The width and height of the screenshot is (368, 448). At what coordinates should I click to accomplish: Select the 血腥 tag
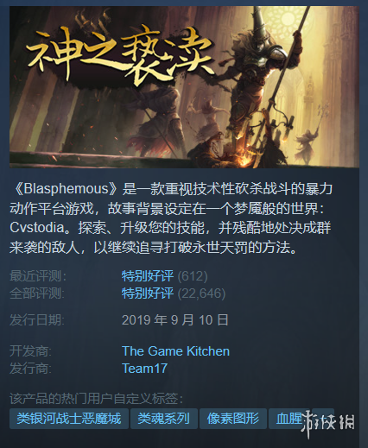[289, 419]
